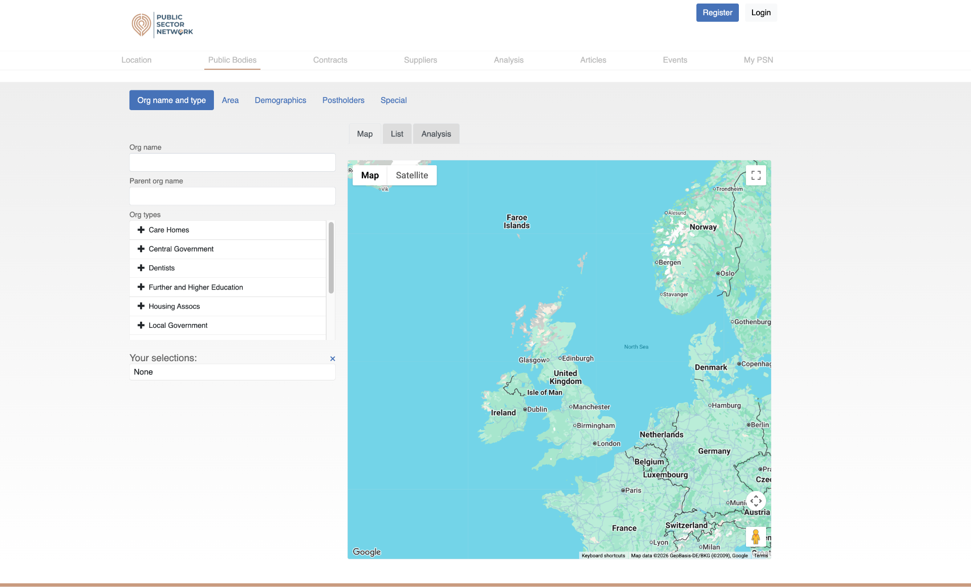971x587 pixels.
Task: Select the Area filter tab
Action: (230, 100)
